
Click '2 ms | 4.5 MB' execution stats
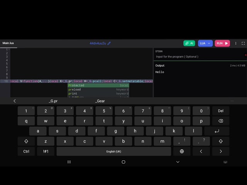tap(238, 66)
